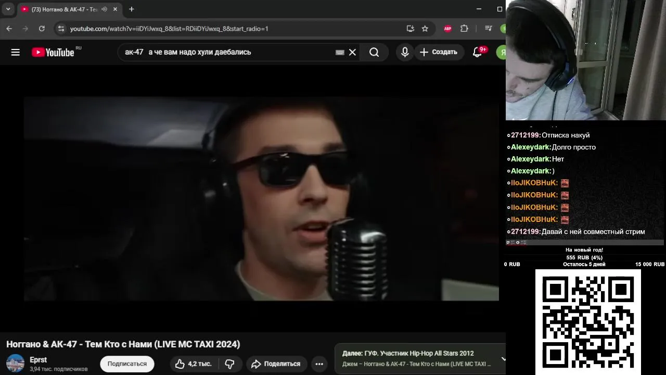
Task: Open the browser extensions puzzle icon
Action: [x=464, y=29]
